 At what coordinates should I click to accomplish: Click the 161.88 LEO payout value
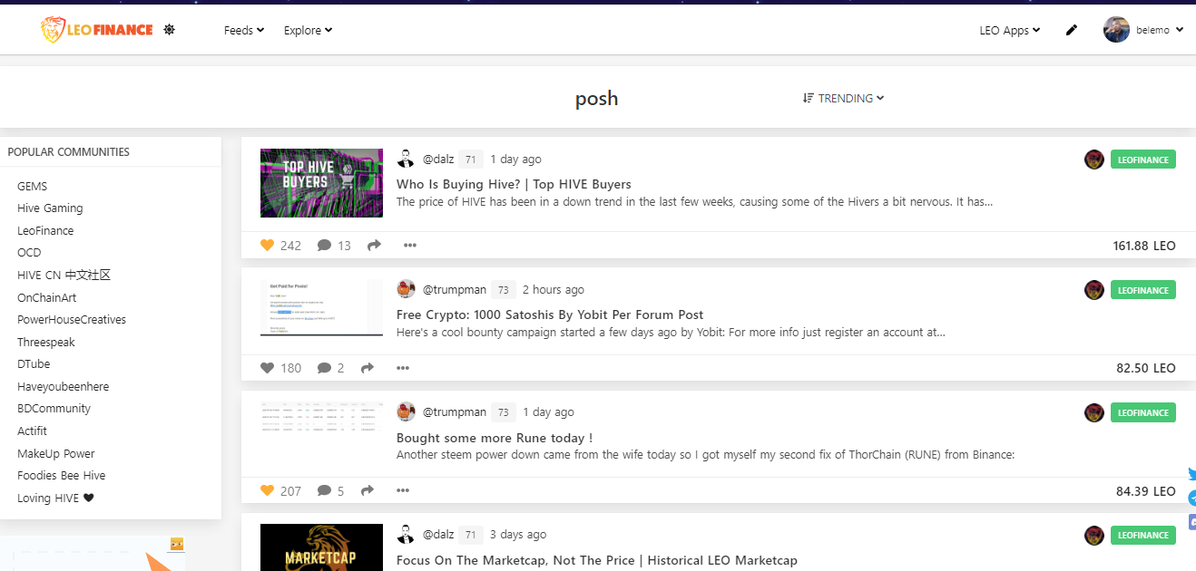pyautogui.click(x=1144, y=246)
